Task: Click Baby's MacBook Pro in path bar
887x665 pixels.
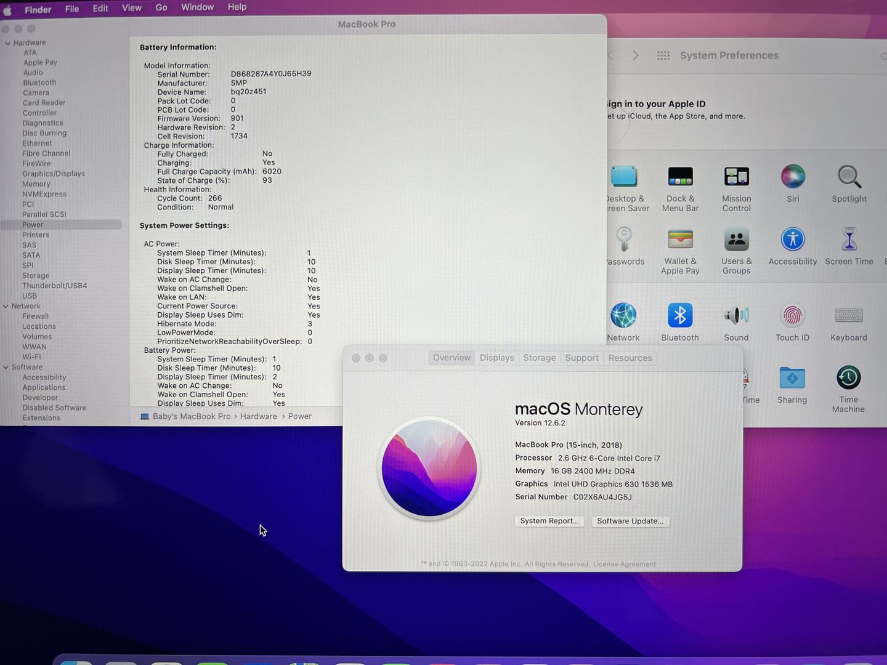Action: tap(192, 417)
